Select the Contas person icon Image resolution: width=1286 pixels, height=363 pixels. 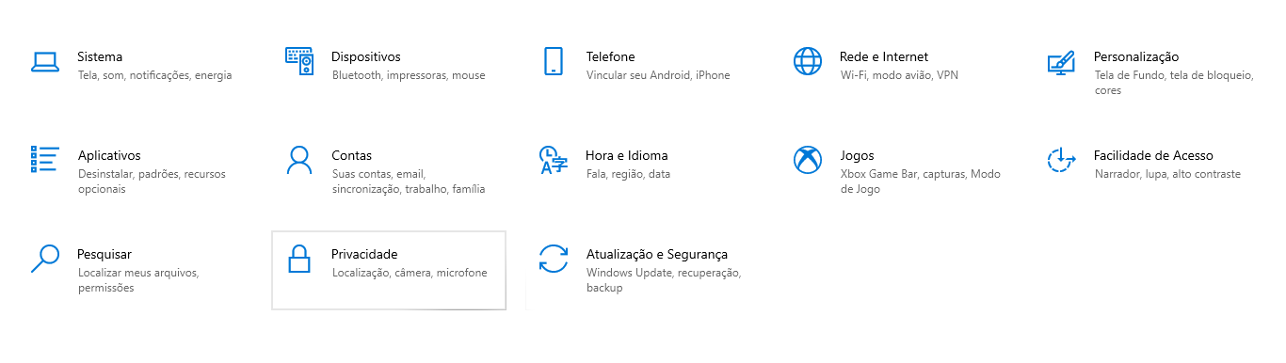pos(298,160)
